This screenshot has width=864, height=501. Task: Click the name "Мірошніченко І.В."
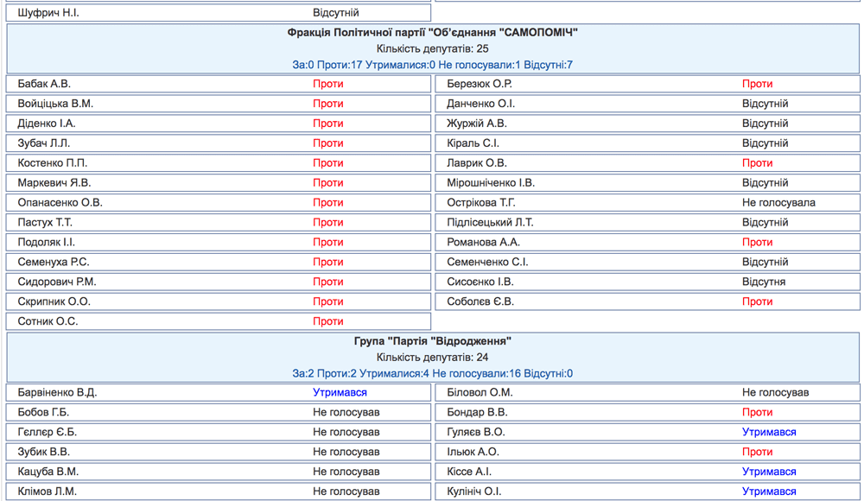(x=491, y=183)
